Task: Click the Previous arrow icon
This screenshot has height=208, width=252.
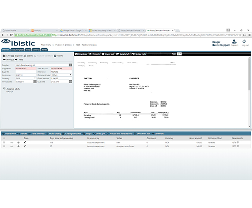Action: pyautogui.click(x=4, y=60)
